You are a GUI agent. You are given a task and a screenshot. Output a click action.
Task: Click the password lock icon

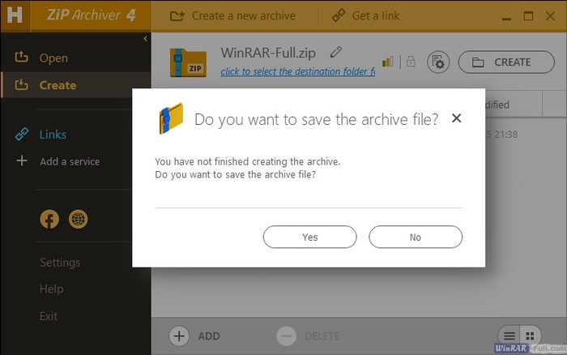point(411,62)
